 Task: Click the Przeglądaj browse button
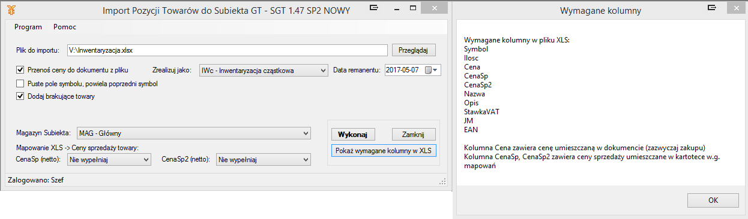(414, 50)
